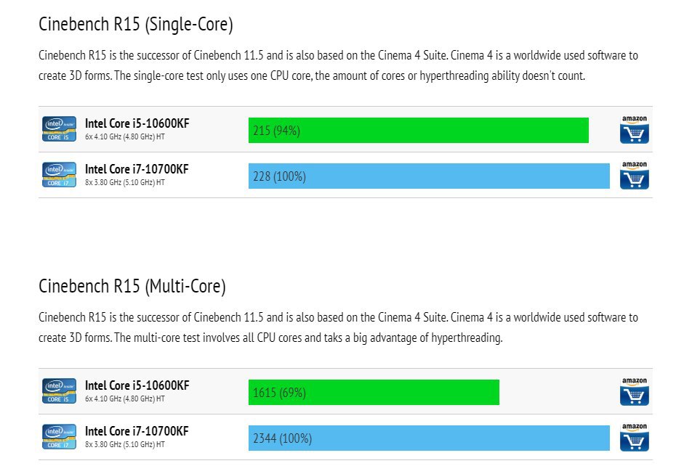
Task: Open Intel Core i5-10600KF link in single-core table
Action: point(137,123)
